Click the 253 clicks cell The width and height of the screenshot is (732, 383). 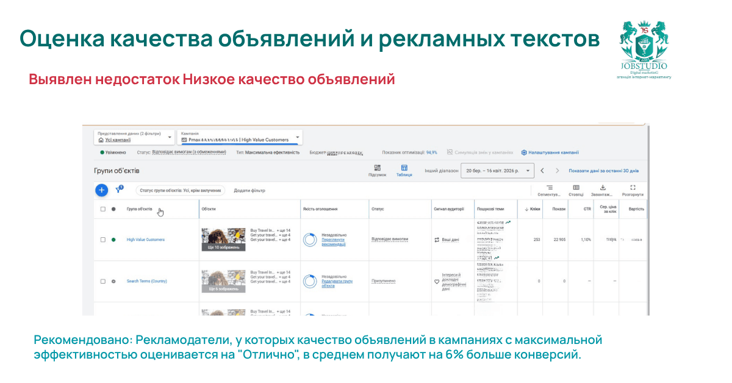[537, 240]
